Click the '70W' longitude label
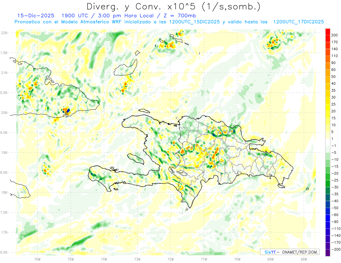The image size is (341, 263). tap(237, 259)
